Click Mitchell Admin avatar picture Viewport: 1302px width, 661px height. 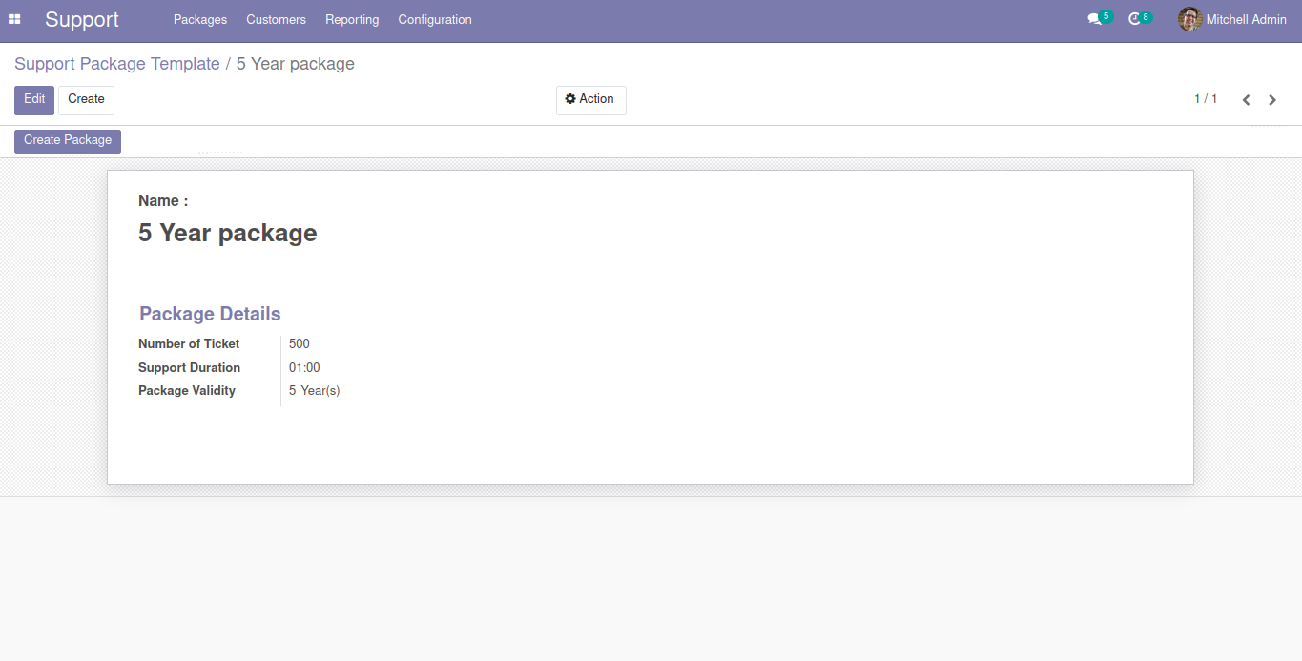[x=1189, y=19]
